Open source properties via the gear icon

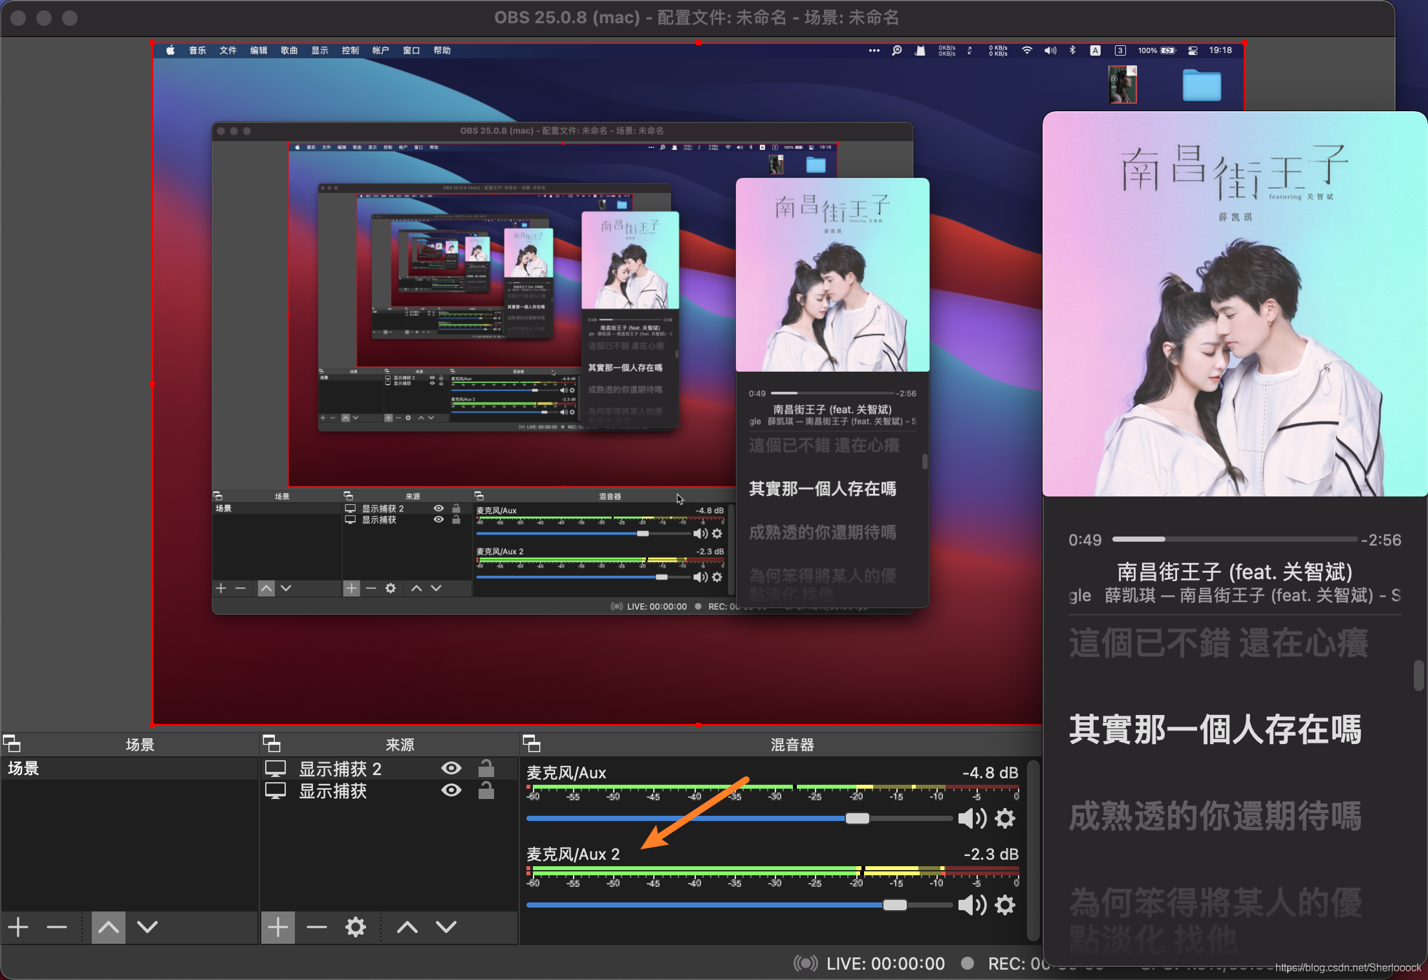click(x=356, y=927)
